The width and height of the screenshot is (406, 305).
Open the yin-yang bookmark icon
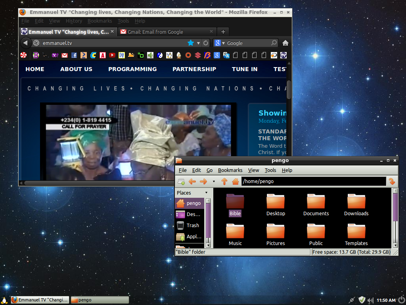160,55
